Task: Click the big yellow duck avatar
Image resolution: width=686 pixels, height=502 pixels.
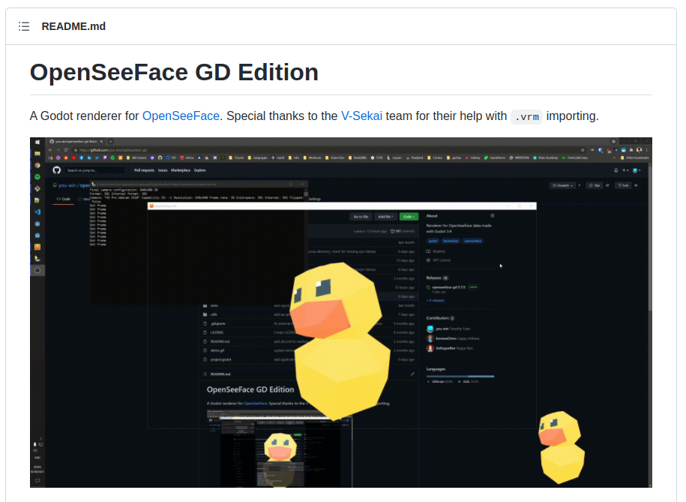Action: click(x=339, y=338)
